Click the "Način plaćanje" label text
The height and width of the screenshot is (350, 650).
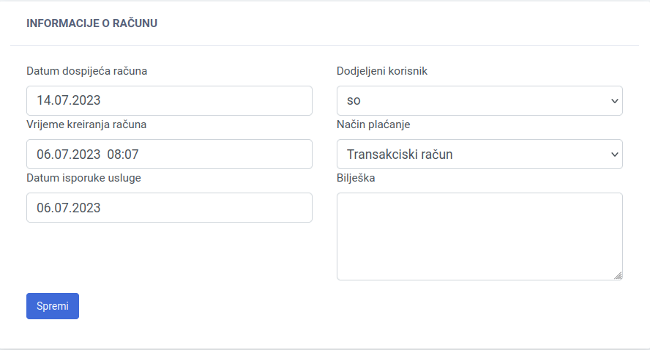(x=373, y=124)
